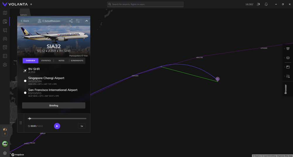The height and width of the screenshot is (157, 293).
Task: Collapse the flight details panel
Action: pyautogui.click(x=87, y=21)
